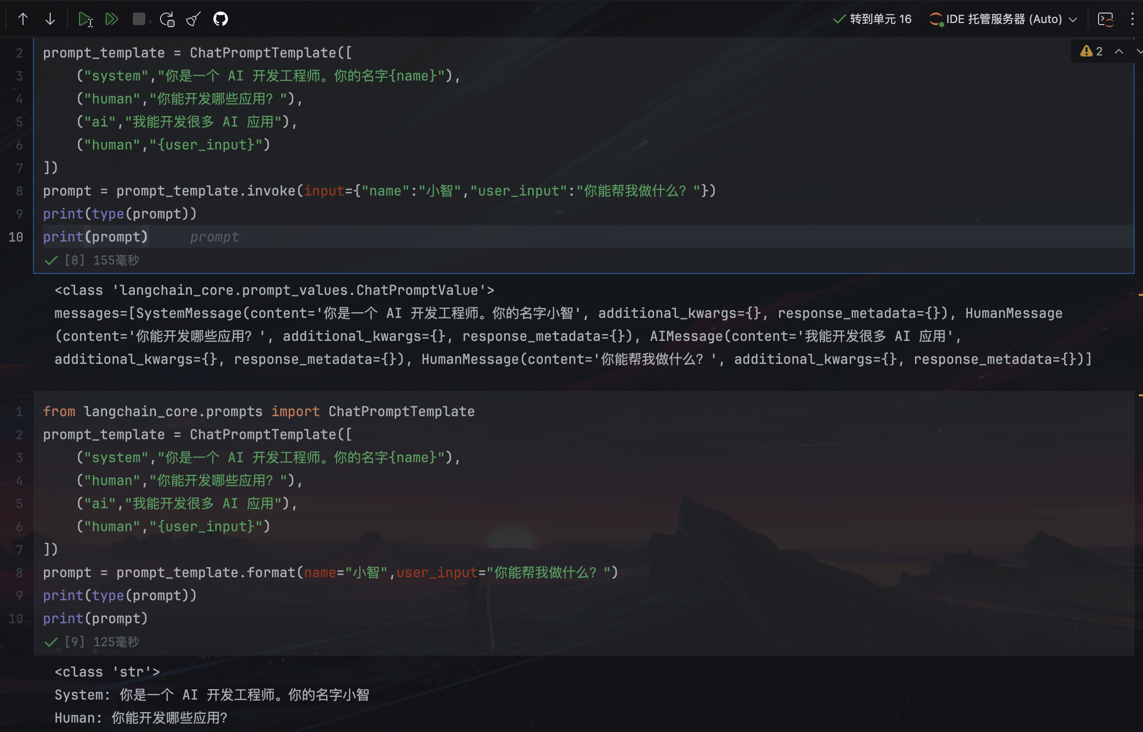Image resolution: width=1143 pixels, height=732 pixels.
Task: Go to previous warning with up chevron
Action: pos(1119,51)
